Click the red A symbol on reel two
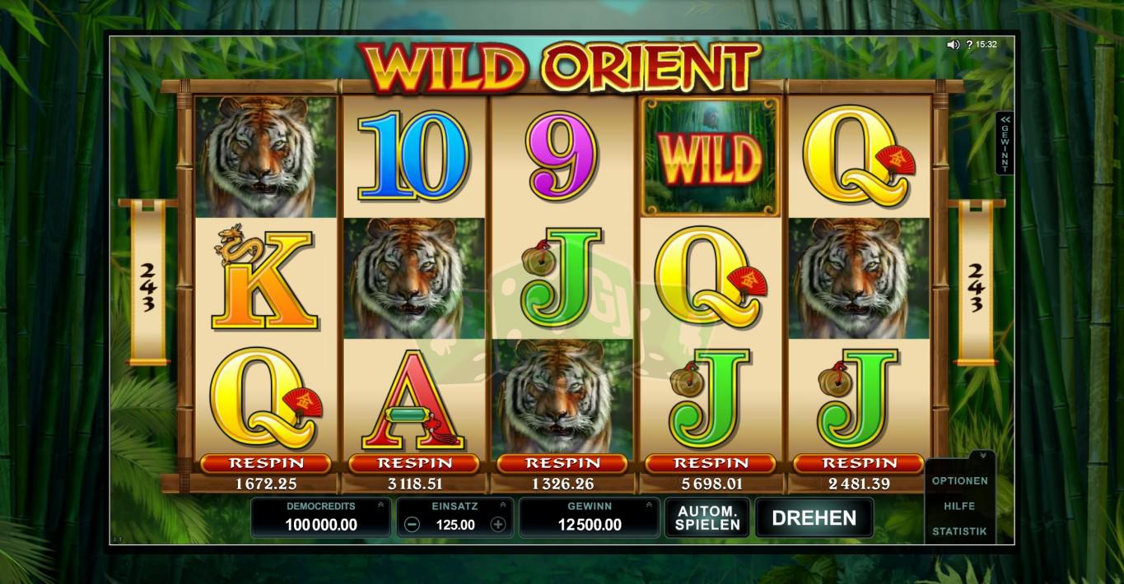This screenshot has width=1124, height=584. tap(413, 398)
